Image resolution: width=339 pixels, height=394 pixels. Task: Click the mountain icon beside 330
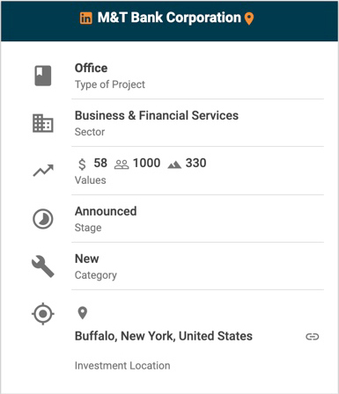pyautogui.click(x=174, y=165)
